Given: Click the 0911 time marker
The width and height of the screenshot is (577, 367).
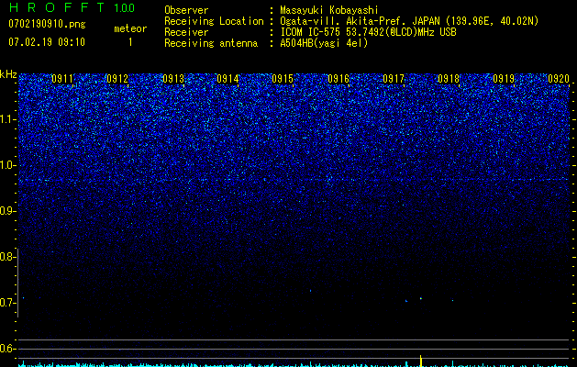Looking at the screenshot, I should 62,79.
